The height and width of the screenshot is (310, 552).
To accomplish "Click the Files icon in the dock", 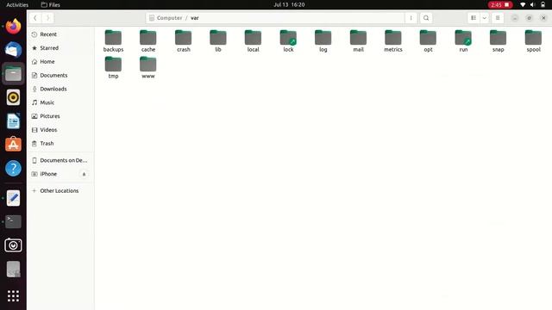I will point(14,74).
